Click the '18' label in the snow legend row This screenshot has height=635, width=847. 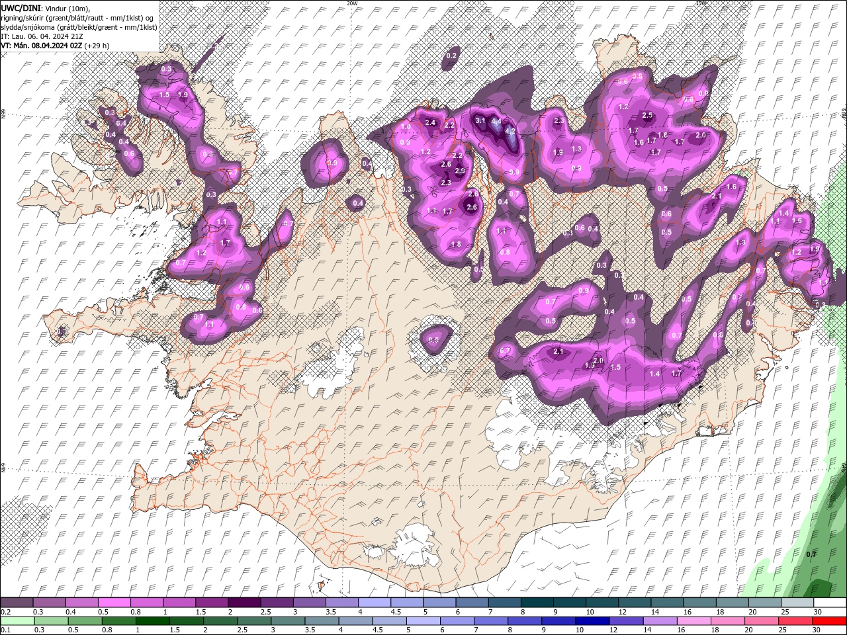tap(720, 612)
